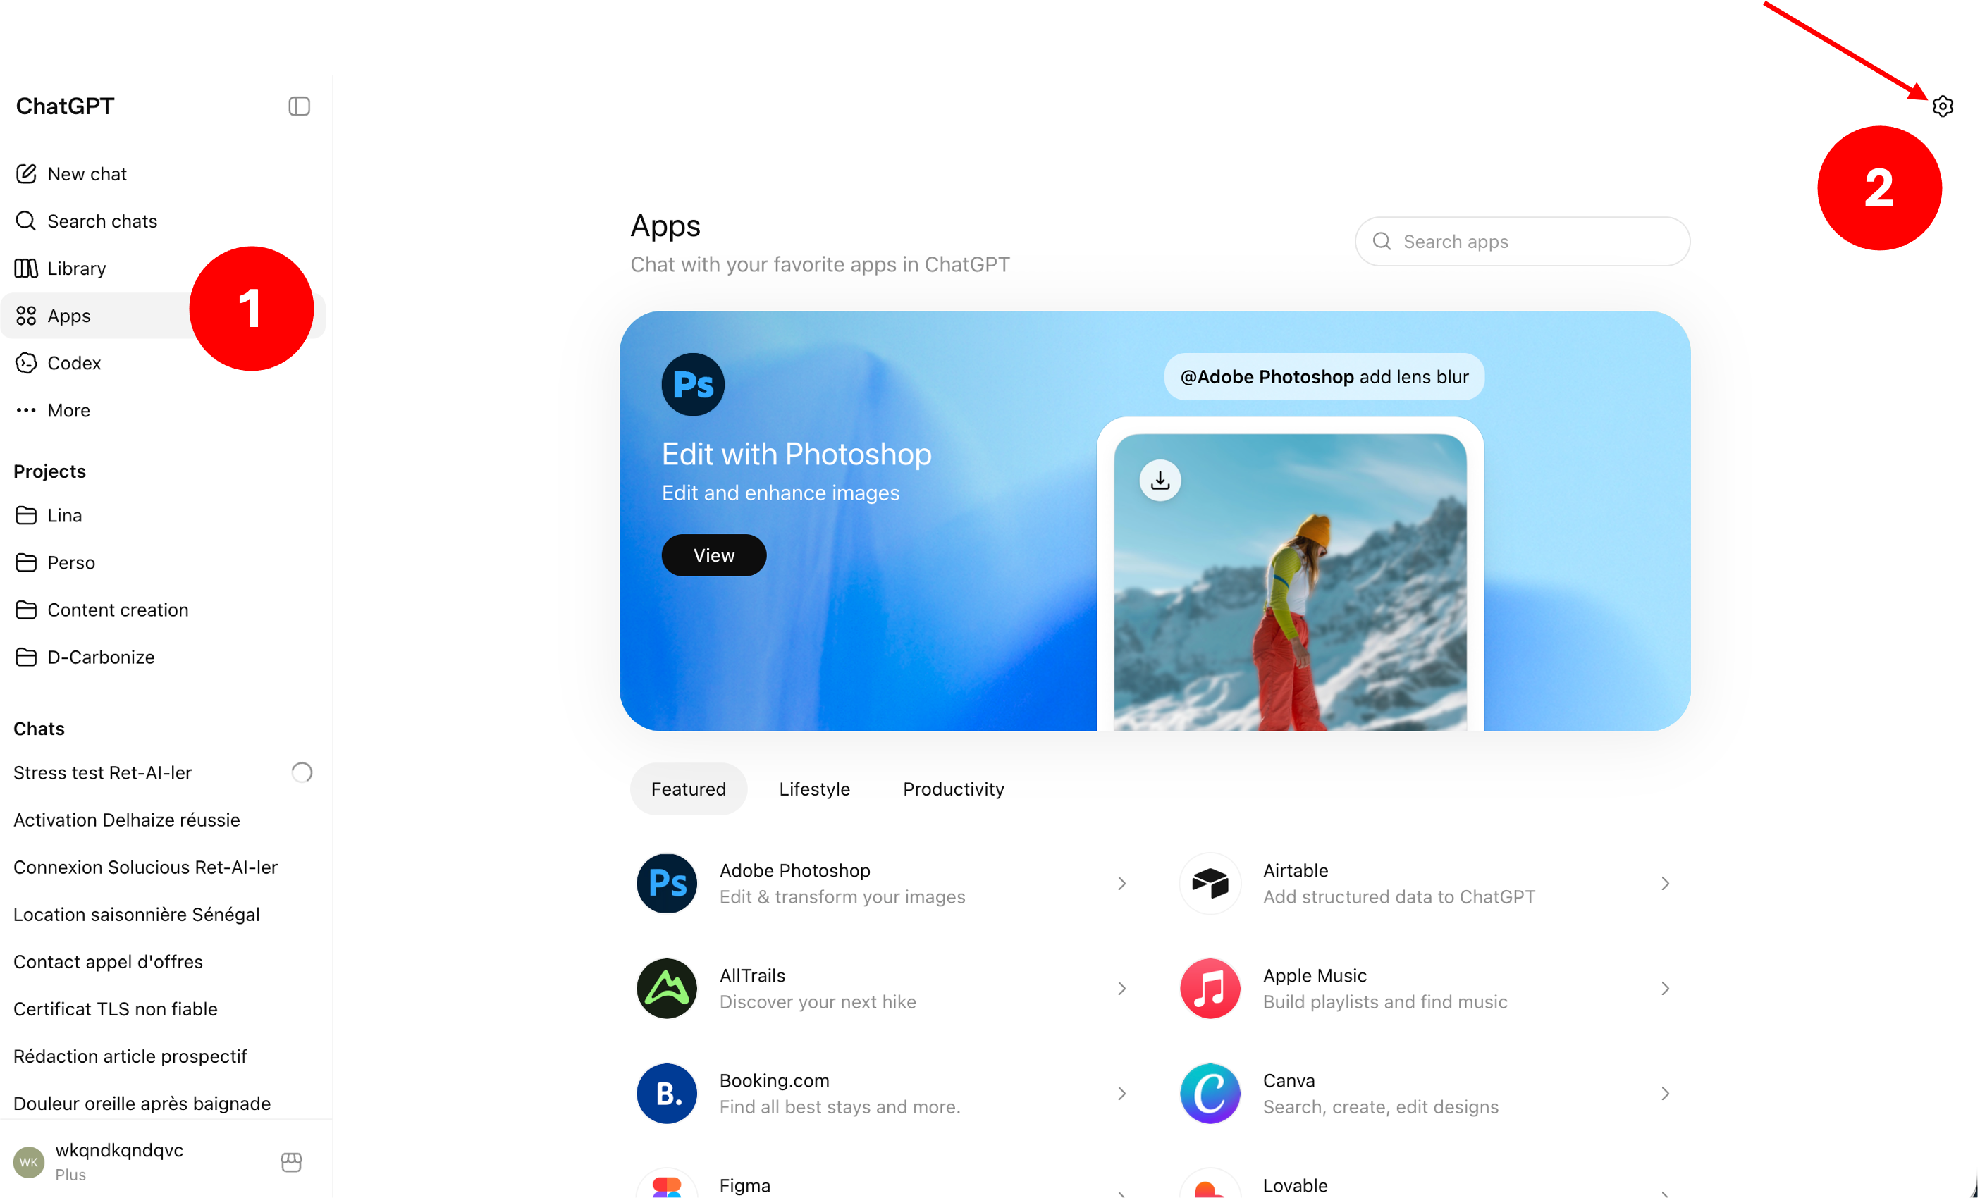Screen dimensions: 1980x1198
Task: Open the Perso project folder
Action: (163, 562)
